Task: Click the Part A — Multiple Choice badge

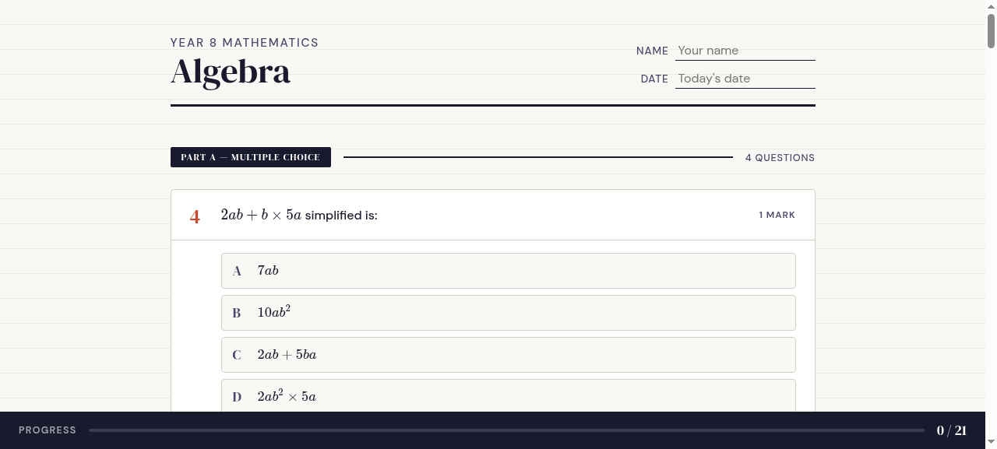Action: (251, 157)
